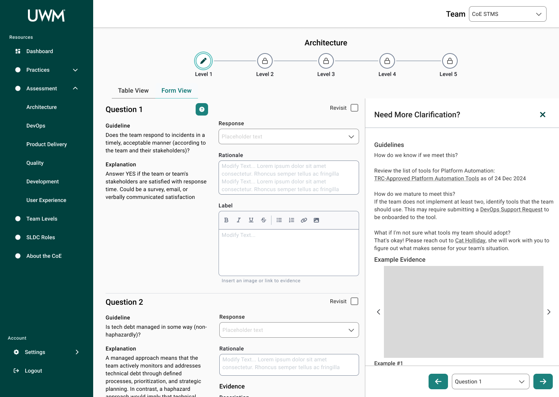Toggle italic formatting in Label editor

coord(239,220)
